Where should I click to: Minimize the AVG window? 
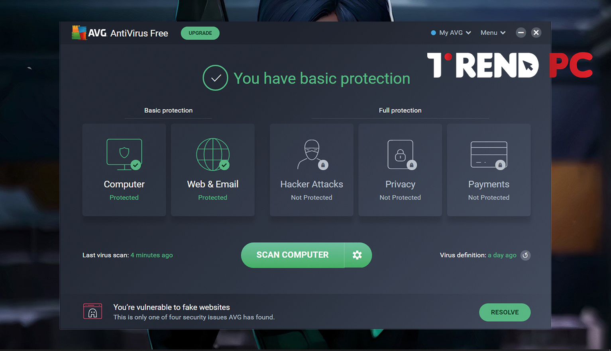521,33
